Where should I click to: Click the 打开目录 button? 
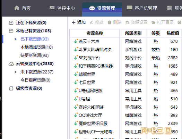163,22
